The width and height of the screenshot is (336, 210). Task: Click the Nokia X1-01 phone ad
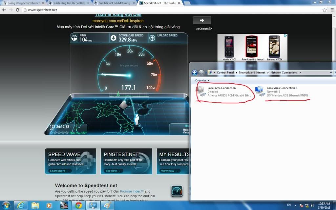coord(229,49)
